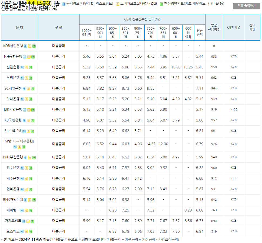Open 재 icon beside 하나은행
This screenshot has width=262, height=243.
(22, 99)
